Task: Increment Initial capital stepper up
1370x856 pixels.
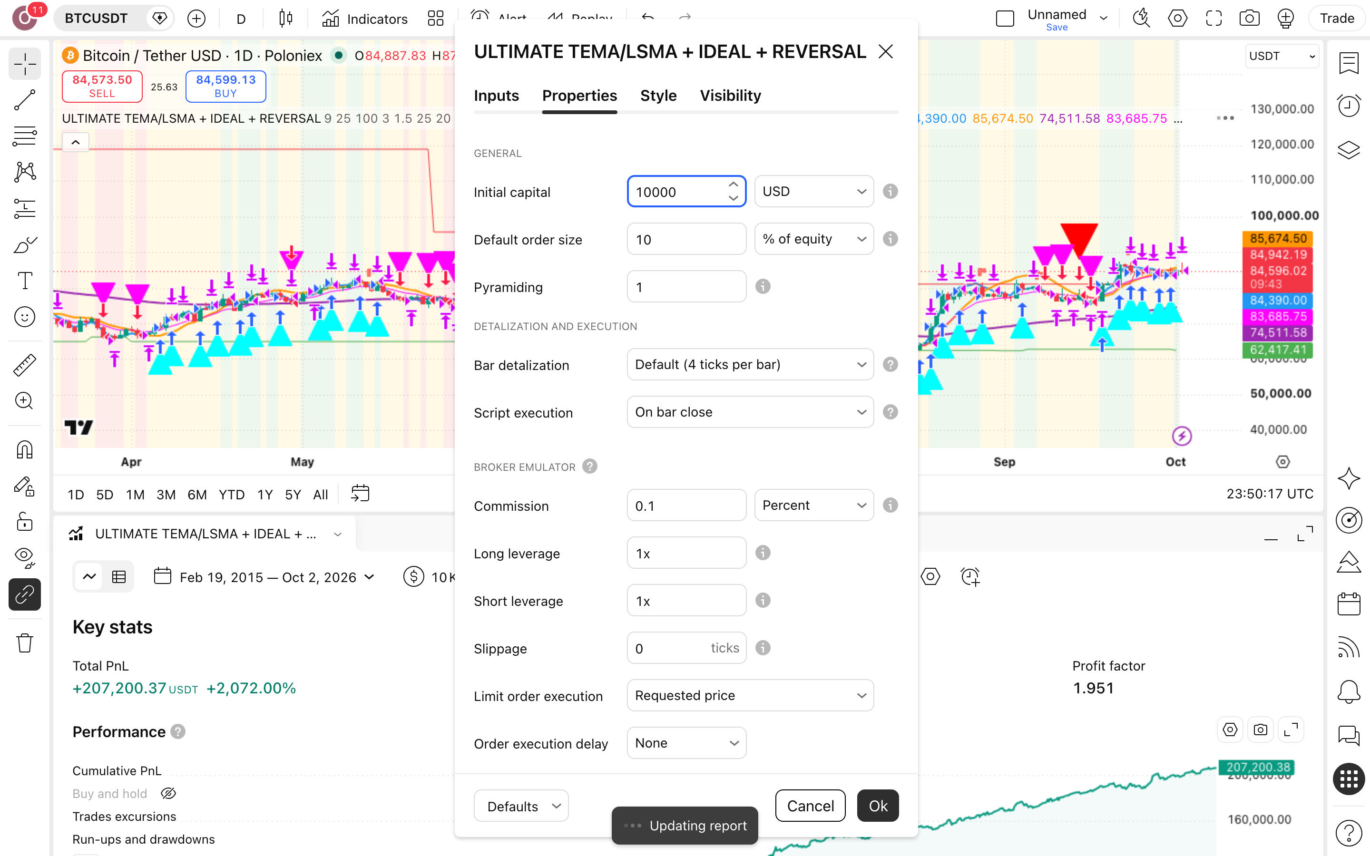Action: (x=733, y=185)
